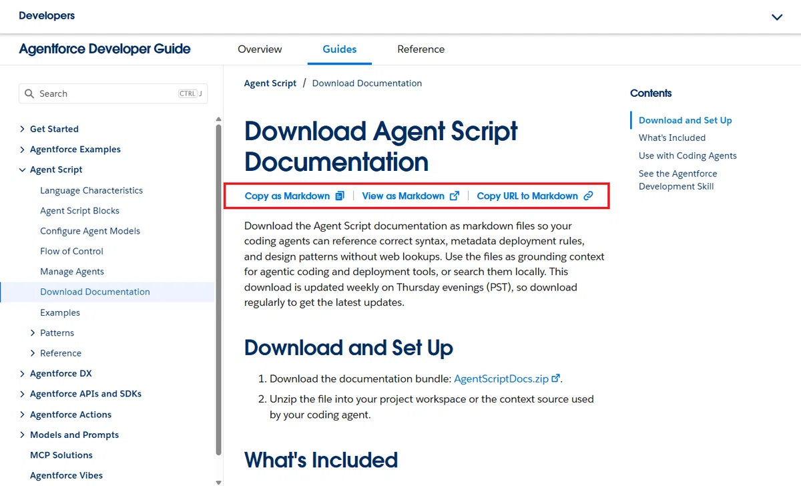This screenshot has height=486, width=801.
Task: Open Agent Script Blocks page
Action: pyautogui.click(x=79, y=210)
